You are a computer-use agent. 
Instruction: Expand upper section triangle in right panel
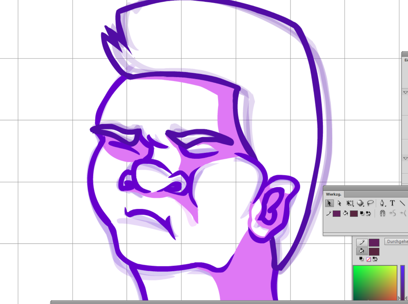[405, 92]
